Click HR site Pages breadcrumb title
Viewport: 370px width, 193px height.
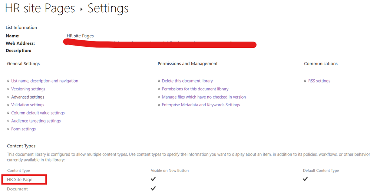click(40, 9)
